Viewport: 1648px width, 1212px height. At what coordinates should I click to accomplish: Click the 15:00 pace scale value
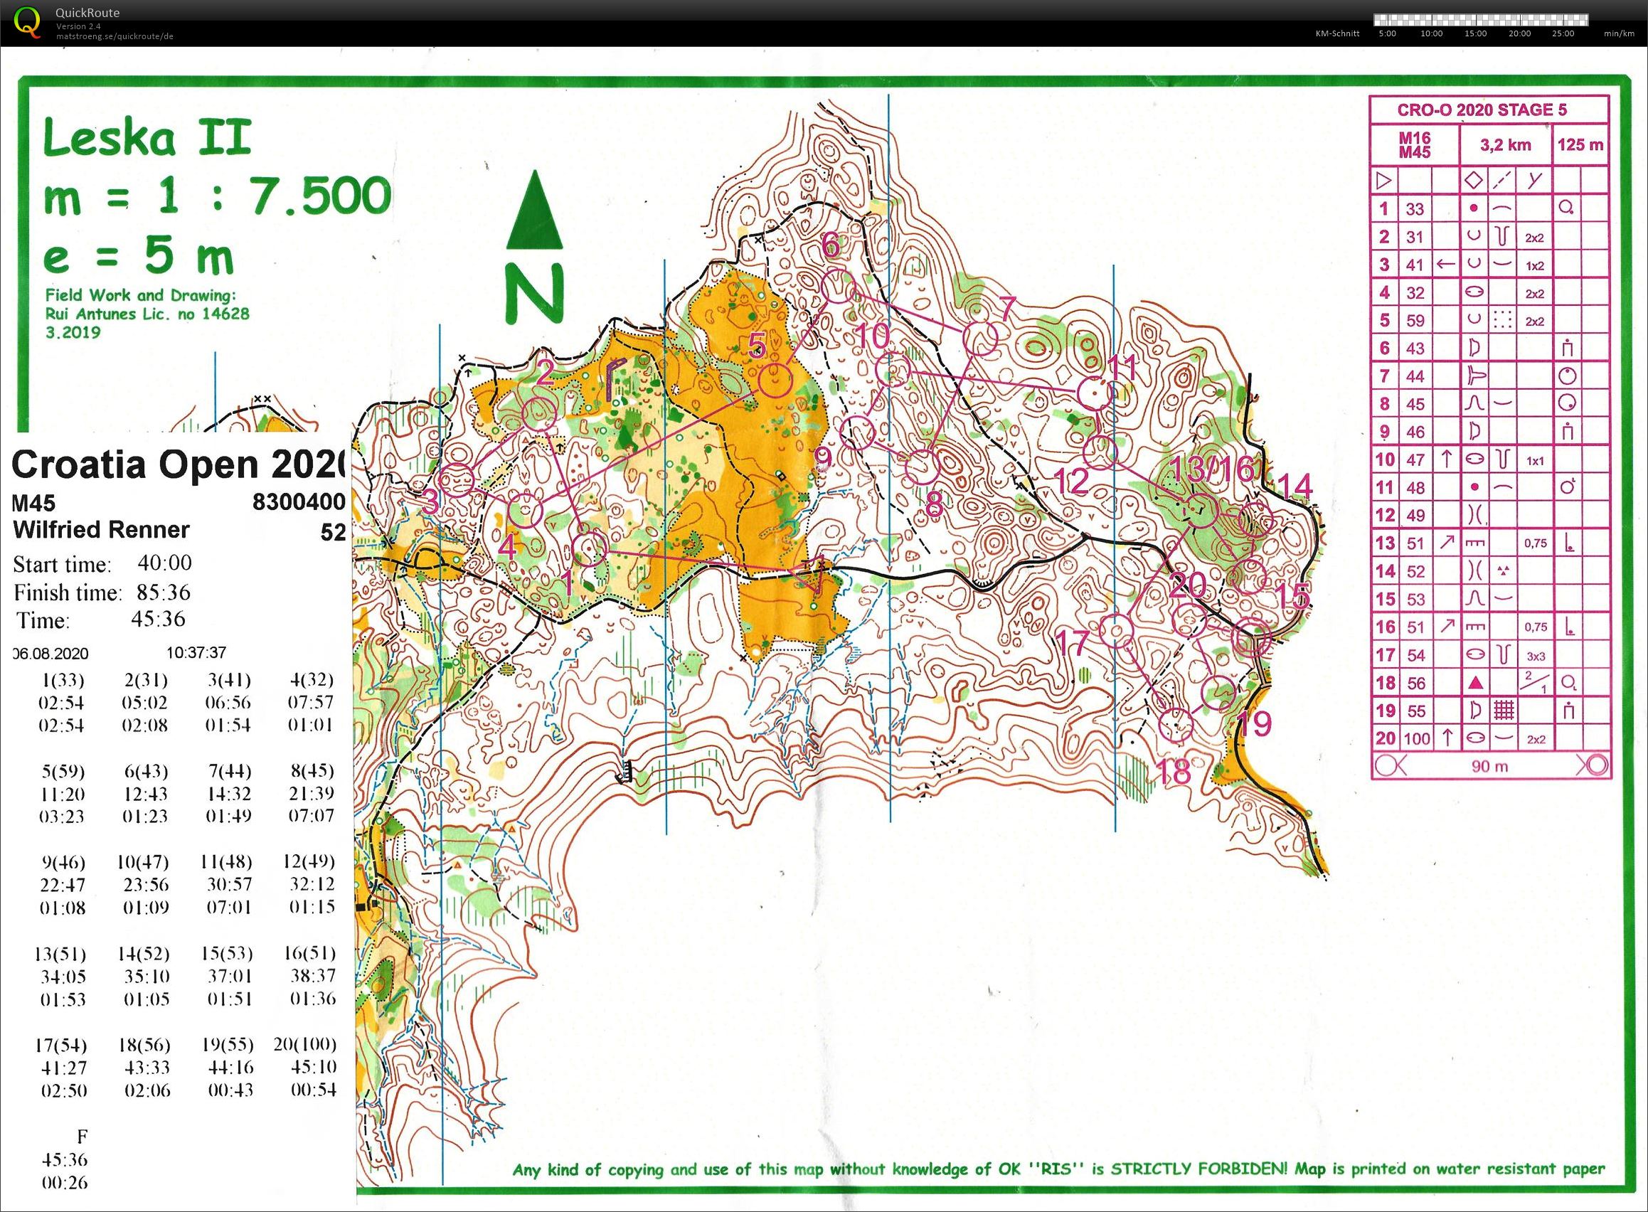pos(1476,33)
